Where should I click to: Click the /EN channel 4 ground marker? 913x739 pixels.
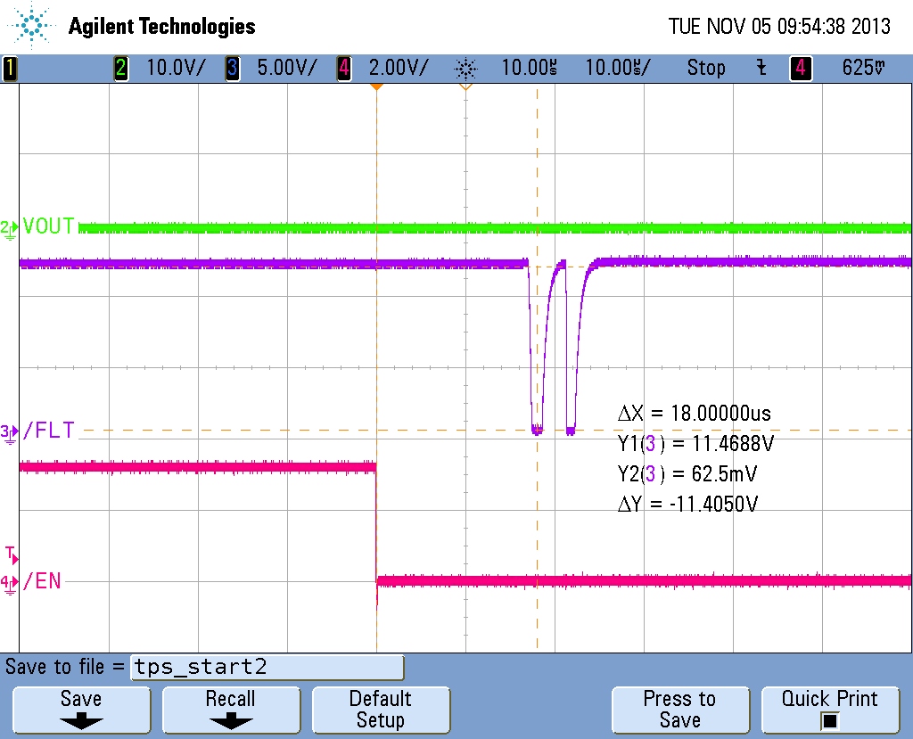pos(9,584)
